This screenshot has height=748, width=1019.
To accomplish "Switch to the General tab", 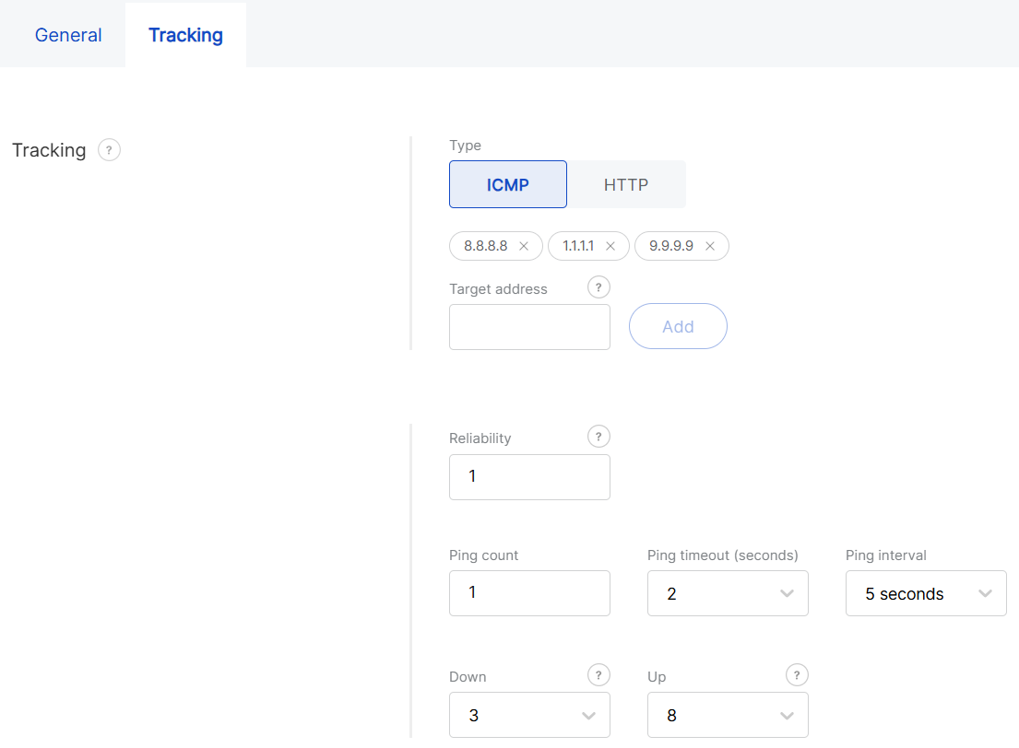I will pyautogui.click(x=67, y=35).
